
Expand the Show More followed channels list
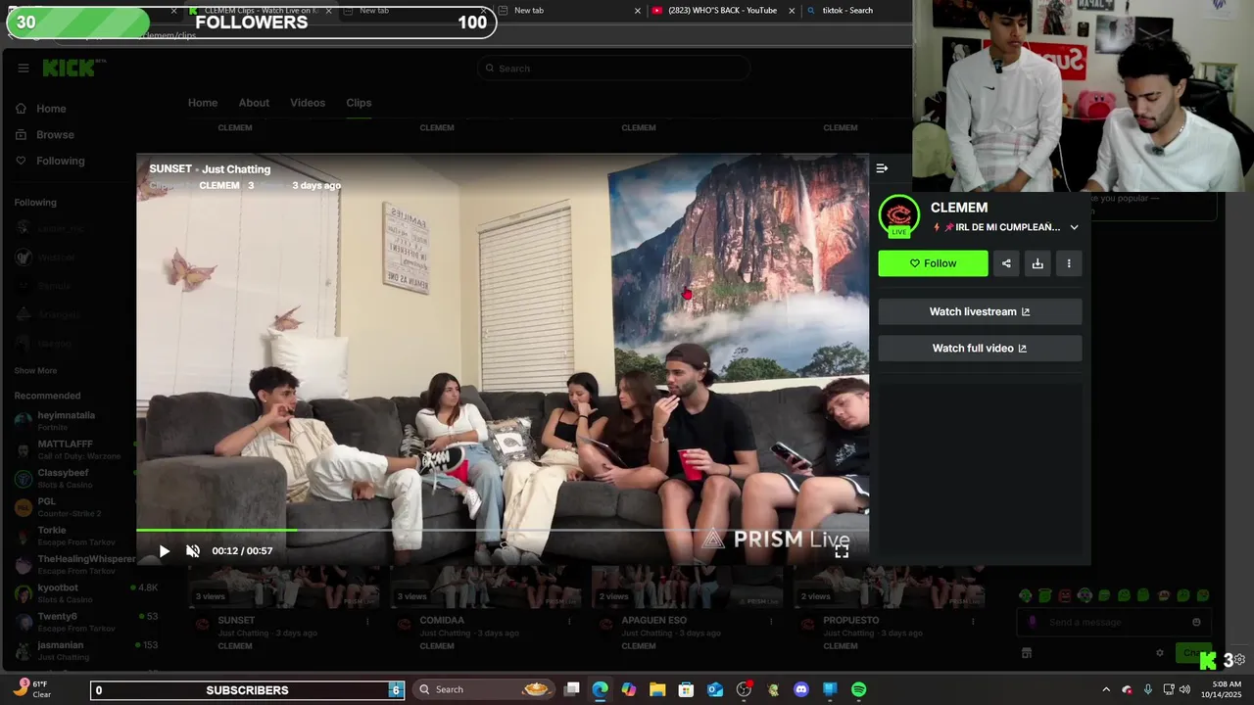35,371
